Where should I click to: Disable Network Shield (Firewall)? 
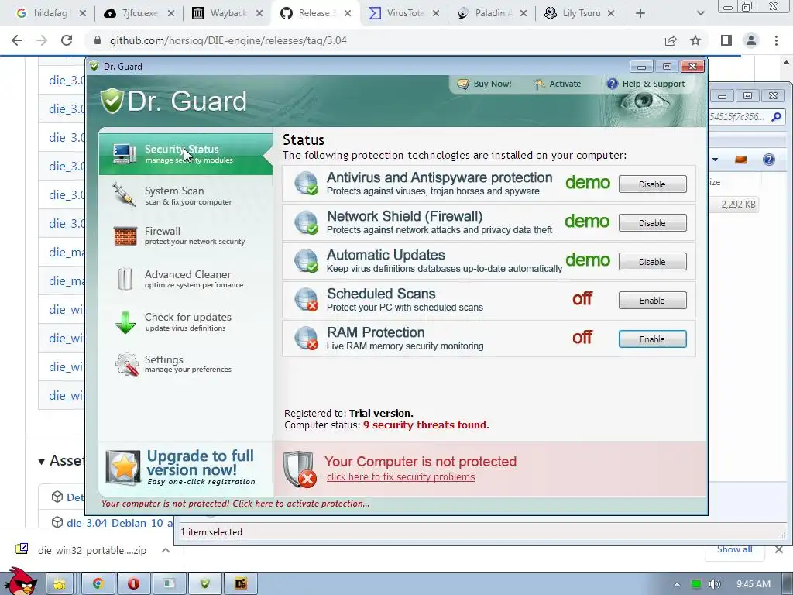(x=652, y=223)
